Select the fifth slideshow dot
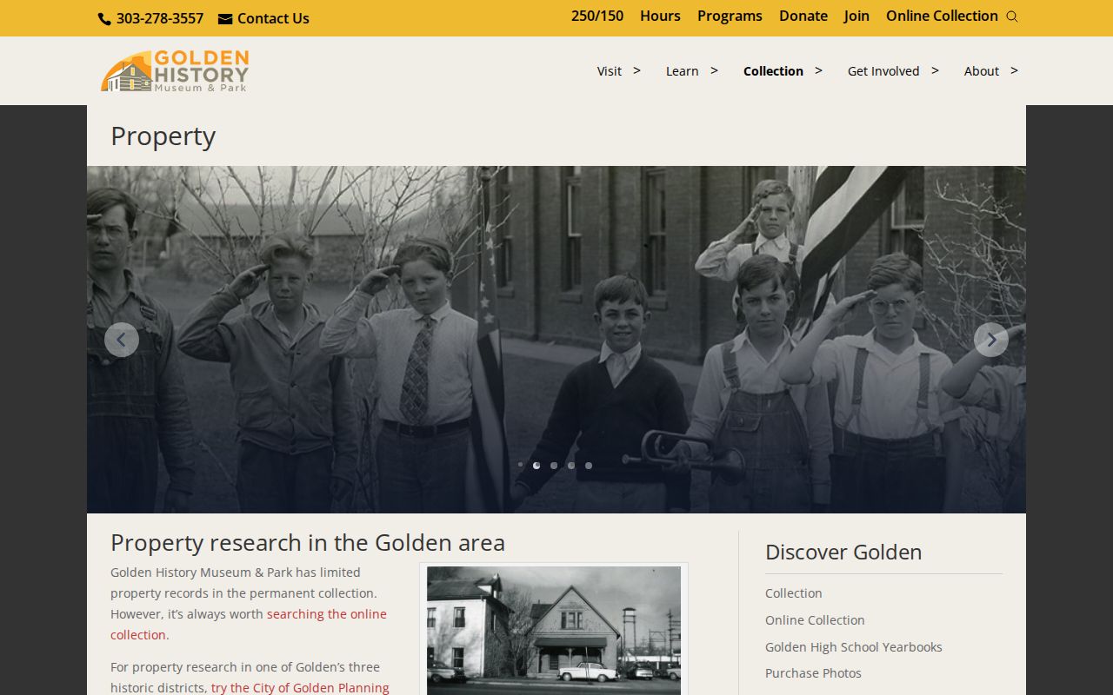 click(589, 466)
